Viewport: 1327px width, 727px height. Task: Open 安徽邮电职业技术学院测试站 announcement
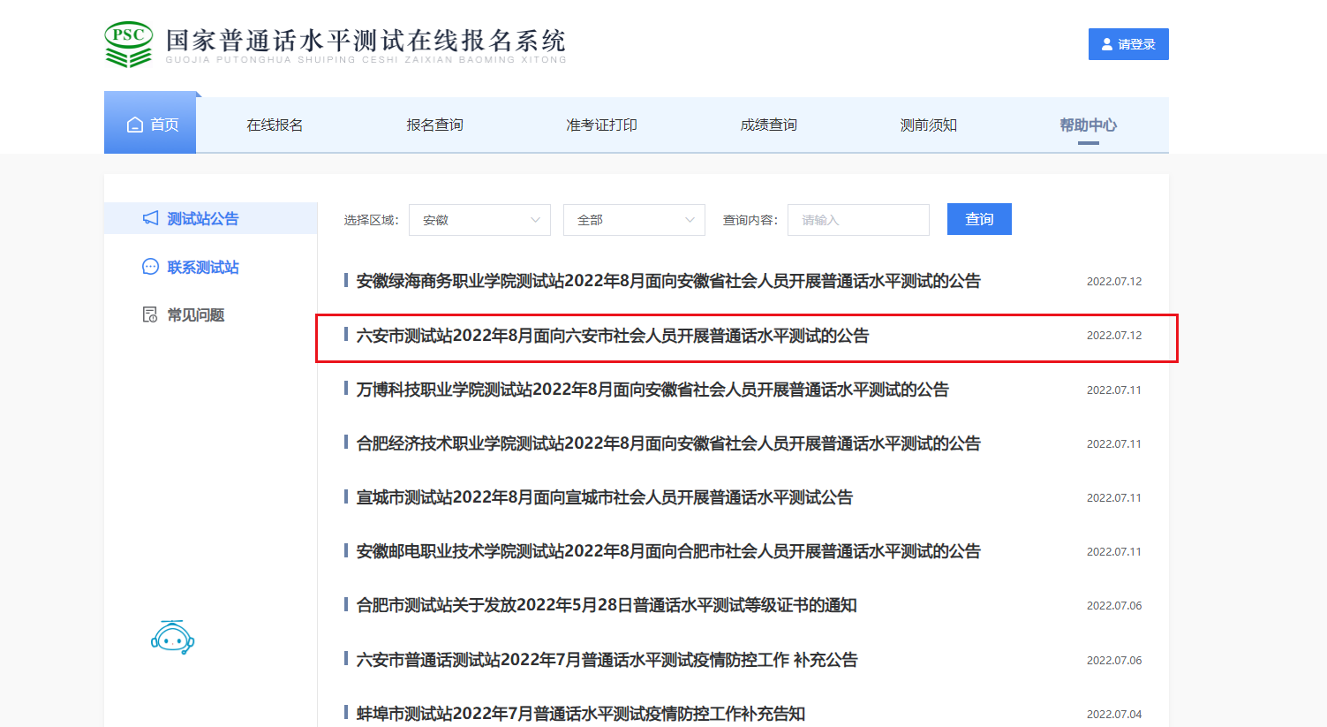tap(668, 551)
